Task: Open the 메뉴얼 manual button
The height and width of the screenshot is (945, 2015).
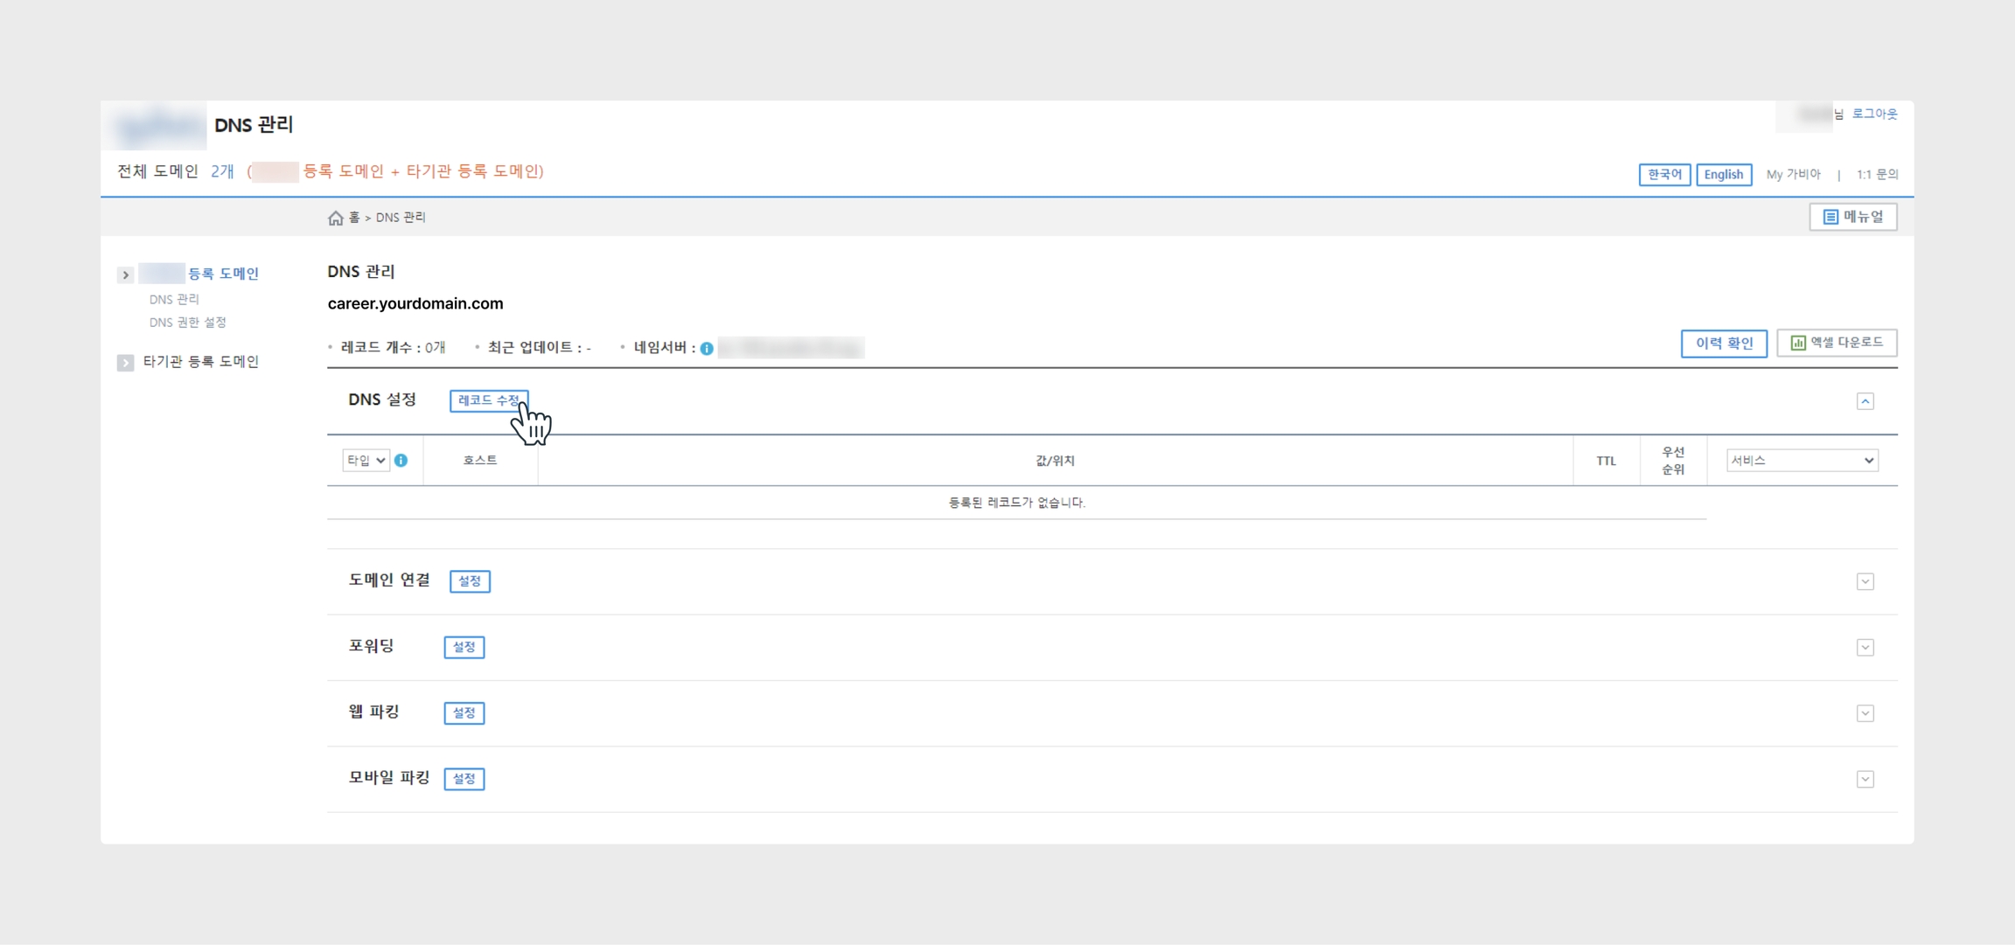Action: (1852, 217)
